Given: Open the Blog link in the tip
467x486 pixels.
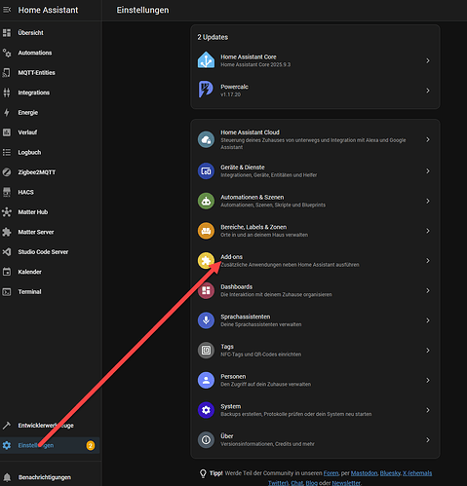Looking at the screenshot, I should [312, 483].
